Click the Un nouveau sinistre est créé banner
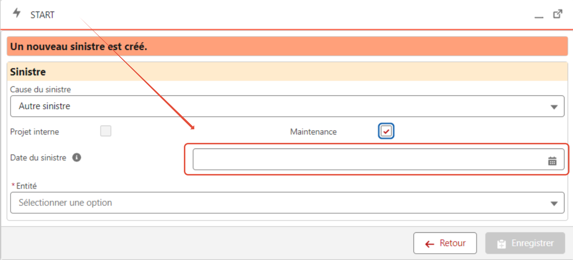 click(x=287, y=46)
